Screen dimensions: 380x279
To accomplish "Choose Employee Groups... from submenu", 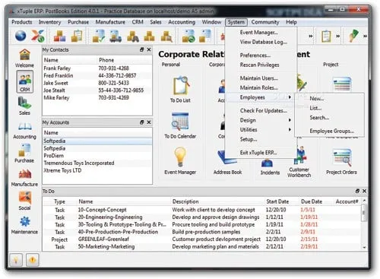I will tap(331, 131).
